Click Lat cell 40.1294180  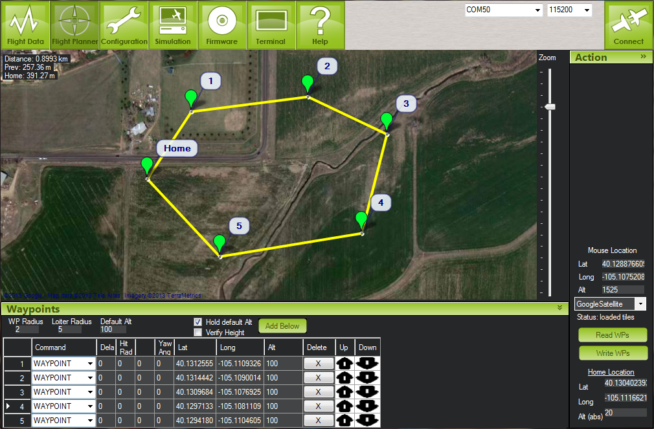click(x=195, y=420)
